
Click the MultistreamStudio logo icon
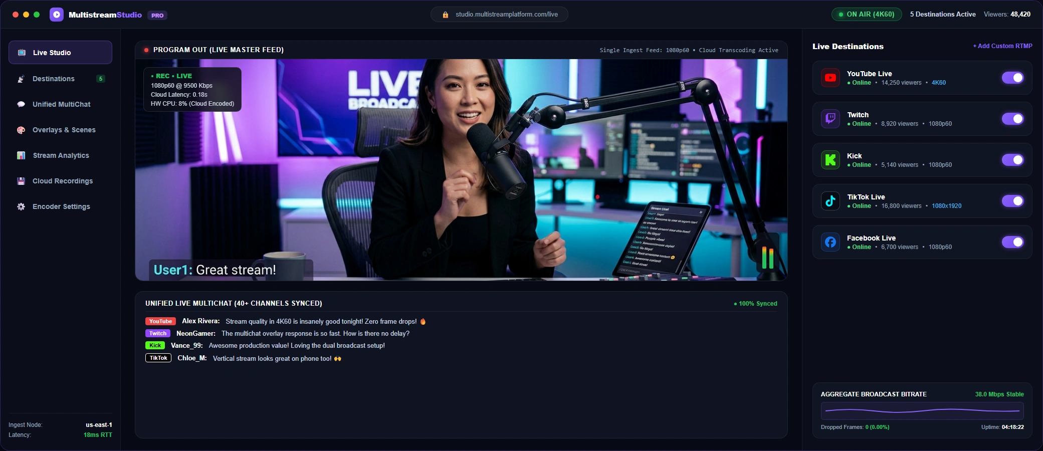click(x=57, y=15)
